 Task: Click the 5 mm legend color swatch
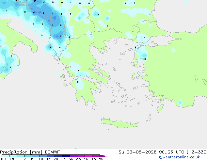point(36,156)
